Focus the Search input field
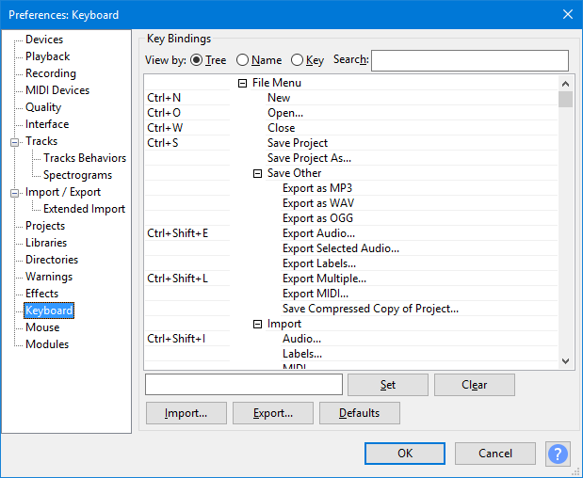Image resolution: width=583 pixels, height=478 pixels. (470, 60)
